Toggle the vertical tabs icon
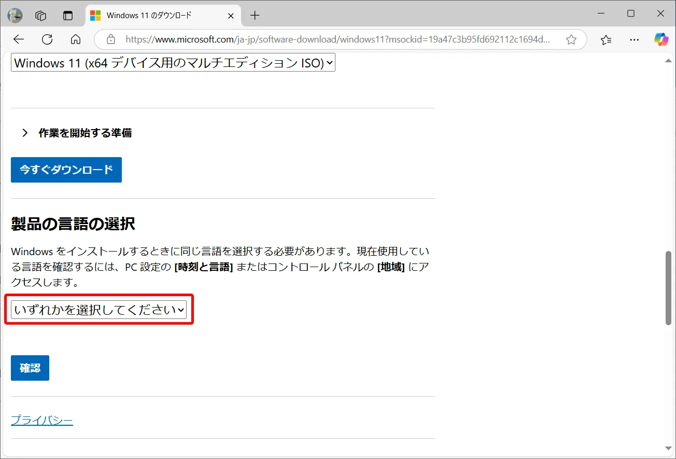676x459 pixels. coord(68,16)
